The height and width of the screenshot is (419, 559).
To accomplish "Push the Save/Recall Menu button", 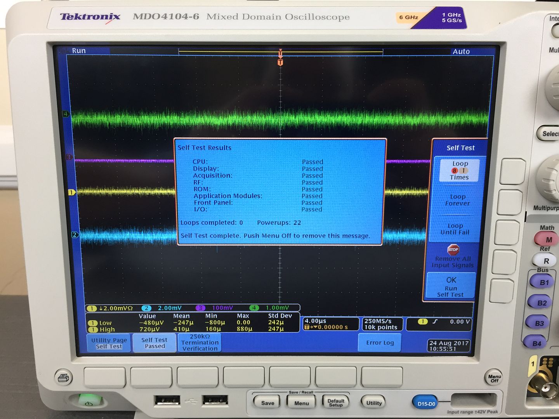I will (x=301, y=403).
